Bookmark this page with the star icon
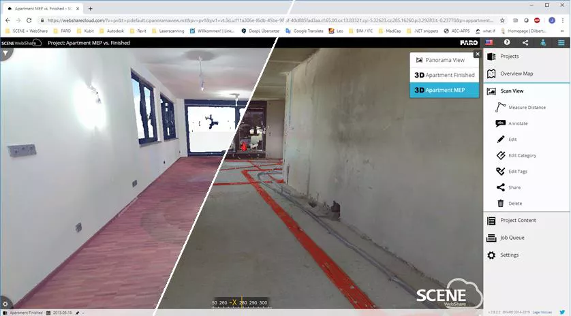Viewport: 571px width, 316px height. [x=503, y=20]
